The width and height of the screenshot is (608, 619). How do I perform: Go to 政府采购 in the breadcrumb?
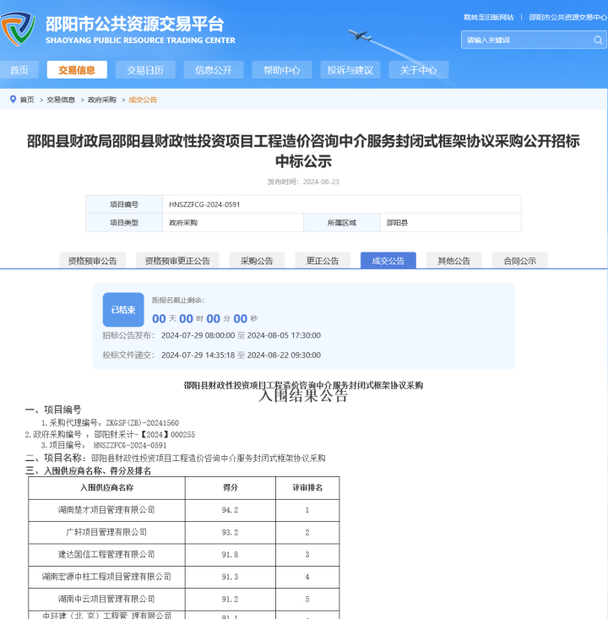pos(102,100)
